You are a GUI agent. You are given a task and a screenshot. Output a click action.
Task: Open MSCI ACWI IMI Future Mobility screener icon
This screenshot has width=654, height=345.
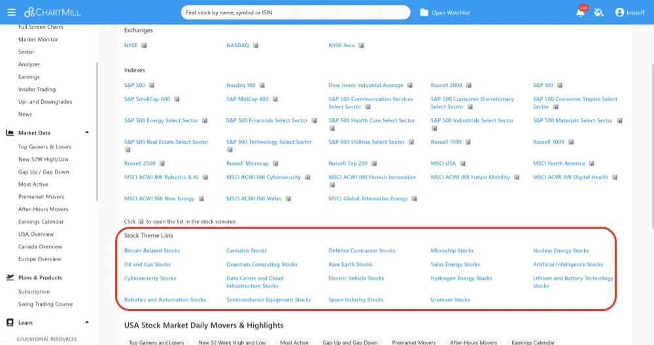(x=517, y=178)
